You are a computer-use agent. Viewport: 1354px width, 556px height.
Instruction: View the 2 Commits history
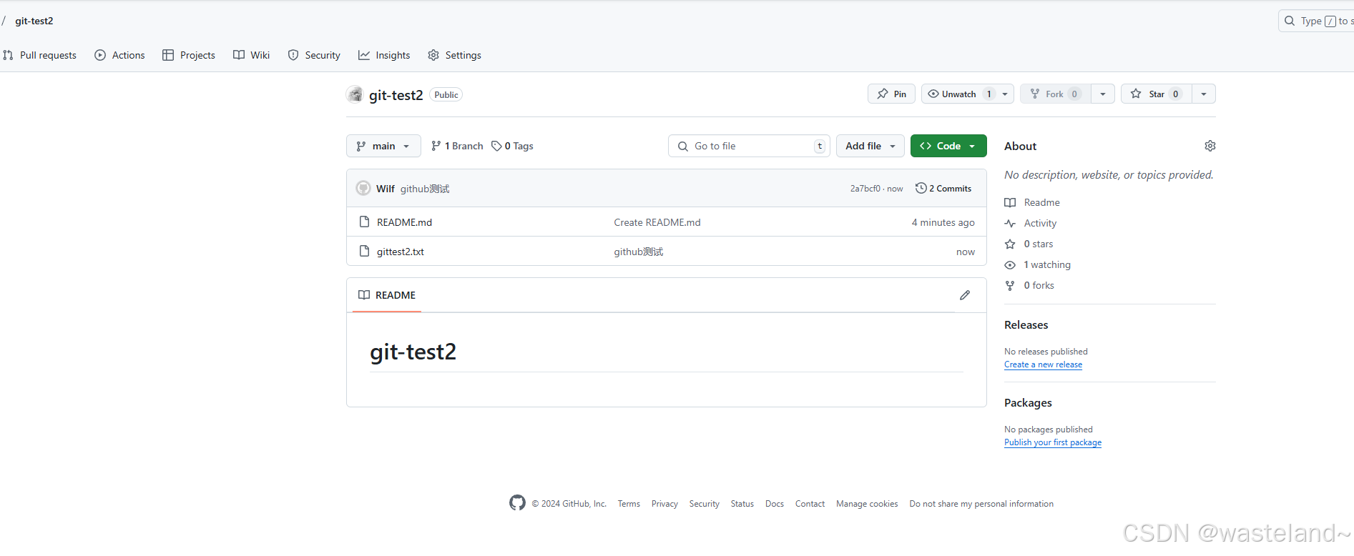pyautogui.click(x=943, y=188)
